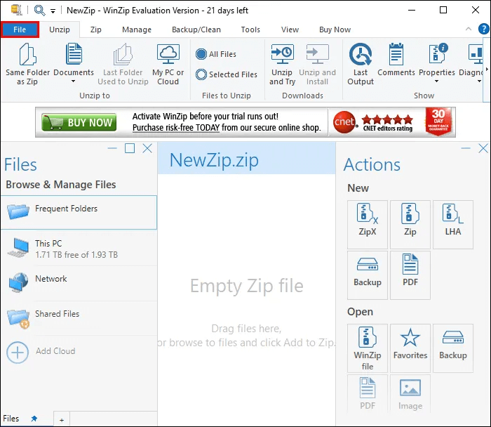Open the Comments viewer
The image size is (491, 427).
[396, 60]
